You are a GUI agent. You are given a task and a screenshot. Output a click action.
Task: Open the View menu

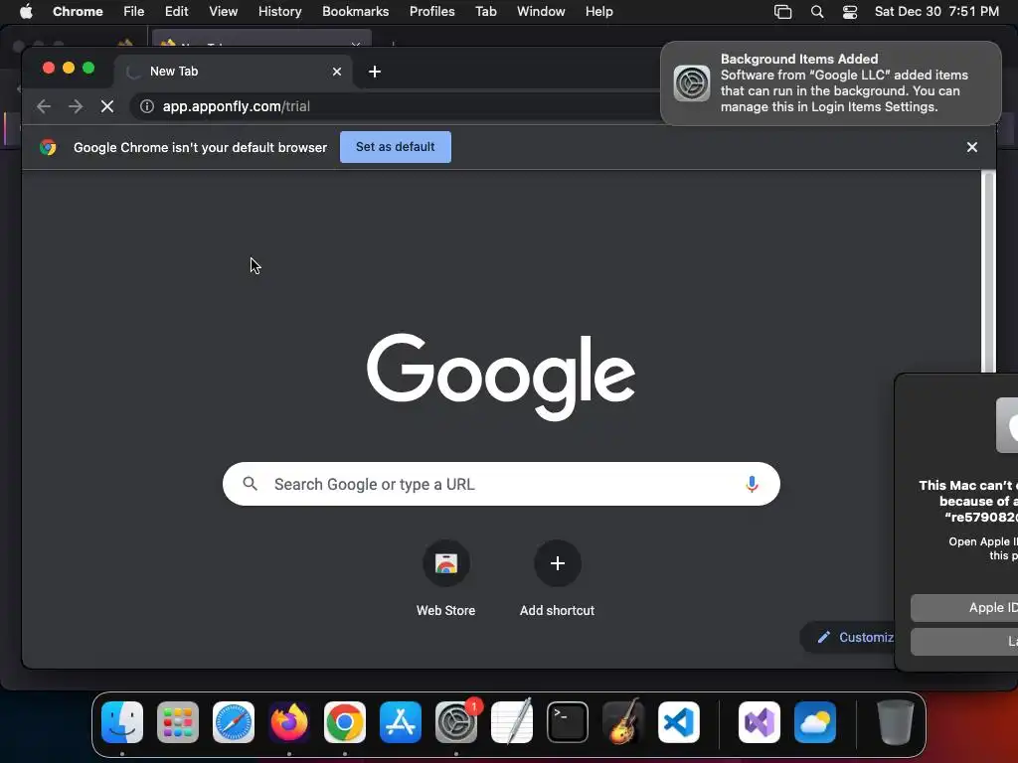pyautogui.click(x=224, y=12)
